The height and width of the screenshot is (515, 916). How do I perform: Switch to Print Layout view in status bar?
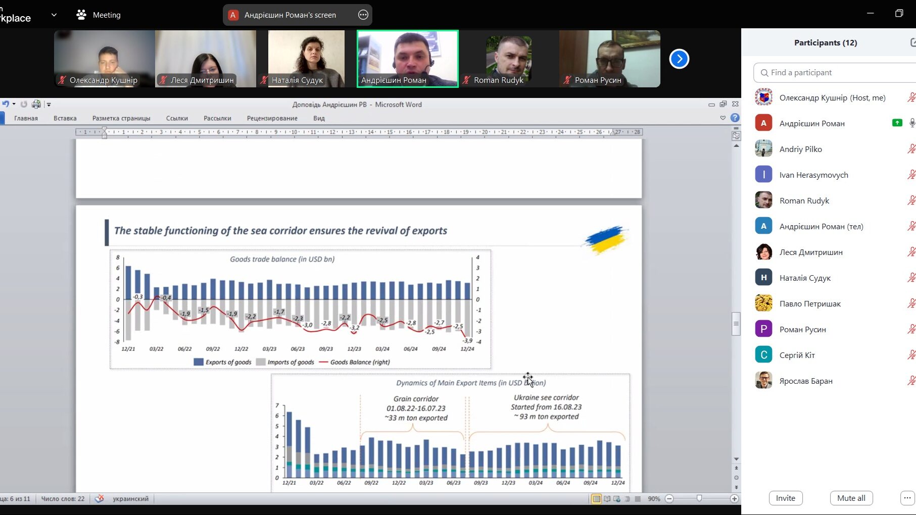point(597,498)
